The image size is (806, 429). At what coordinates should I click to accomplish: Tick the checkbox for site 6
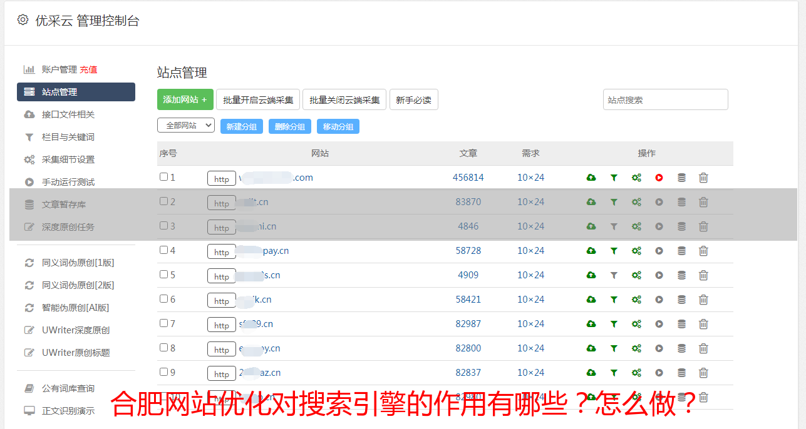163,299
